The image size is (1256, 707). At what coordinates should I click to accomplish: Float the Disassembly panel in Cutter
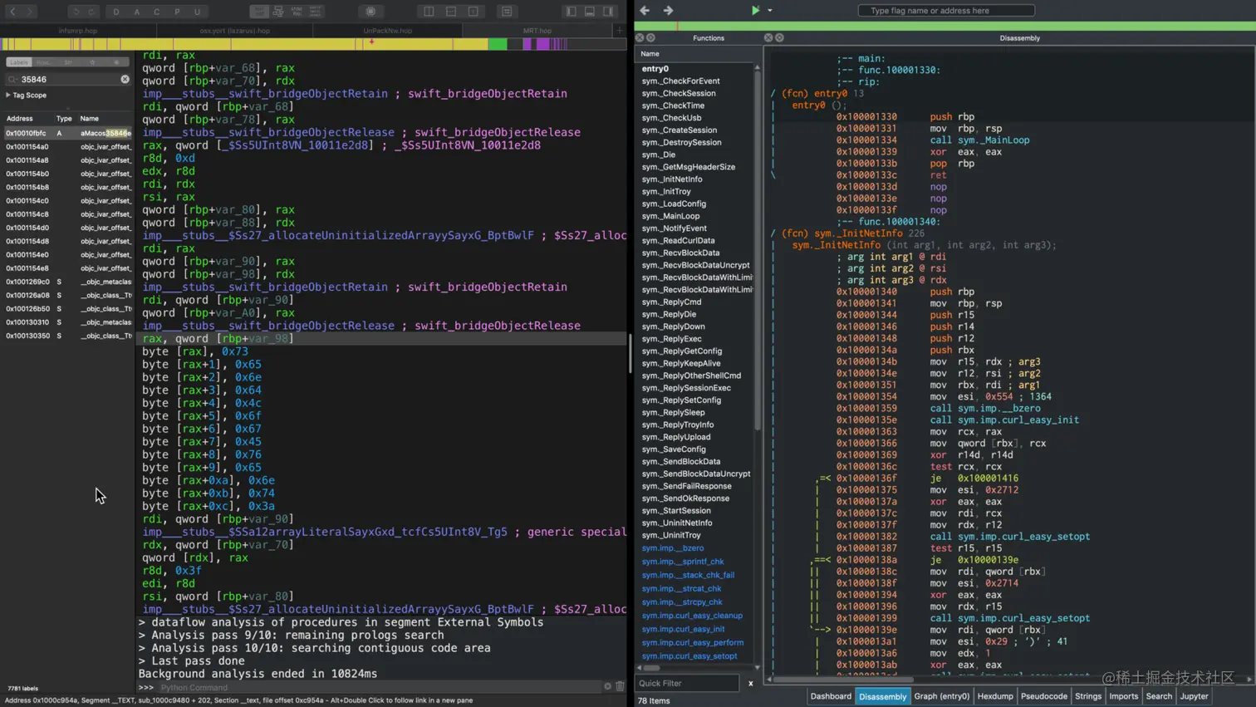click(780, 38)
